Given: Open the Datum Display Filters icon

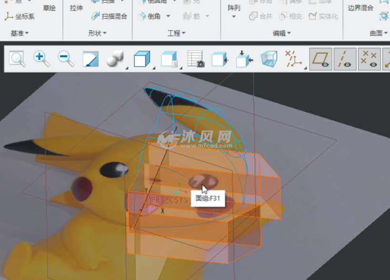Looking at the screenshot, I should [293, 59].
